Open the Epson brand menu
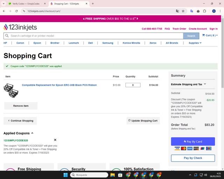224x179 pixels. tap(37, 43)
